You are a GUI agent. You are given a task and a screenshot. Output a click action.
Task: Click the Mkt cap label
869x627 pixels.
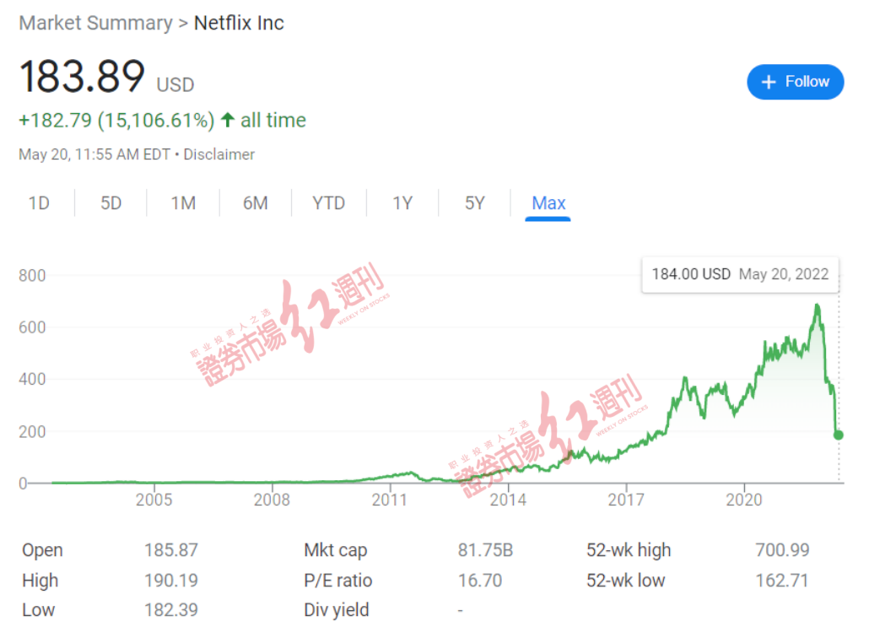coord(336,551)
